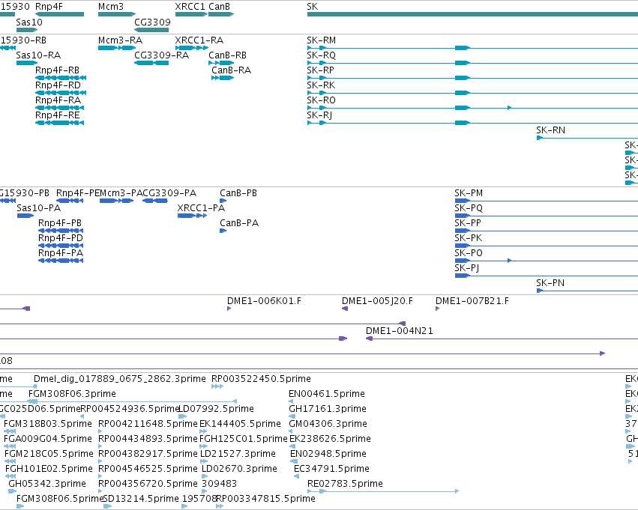
Task: Select transcript Mcm3-RA
Action: coord(117,48)
